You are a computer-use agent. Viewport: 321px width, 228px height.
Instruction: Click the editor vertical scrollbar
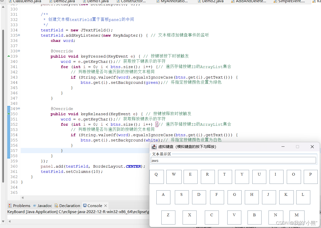(x=3, y=106)
